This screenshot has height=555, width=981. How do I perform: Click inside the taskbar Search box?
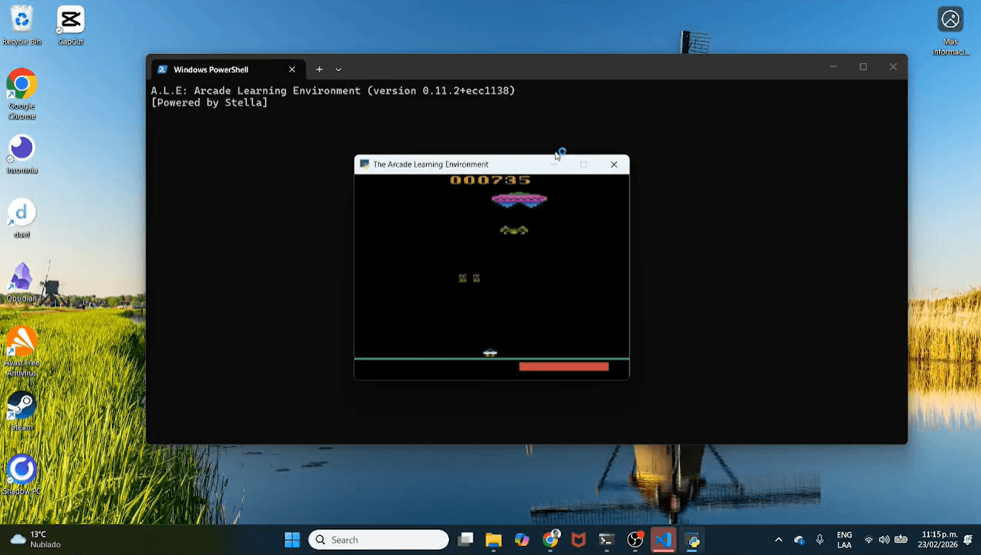(379, 539)
